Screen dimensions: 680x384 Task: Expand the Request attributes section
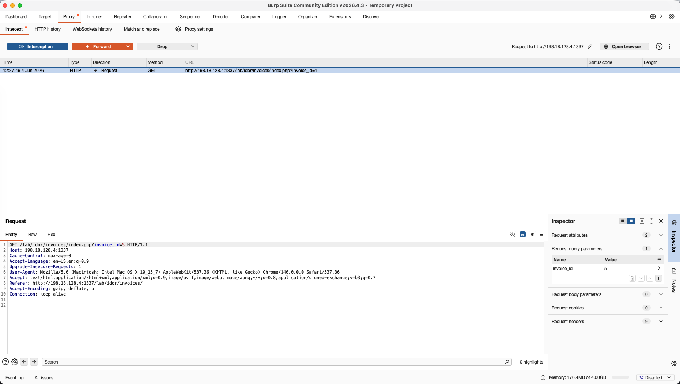pyautogui.click(x=661, y=235)
